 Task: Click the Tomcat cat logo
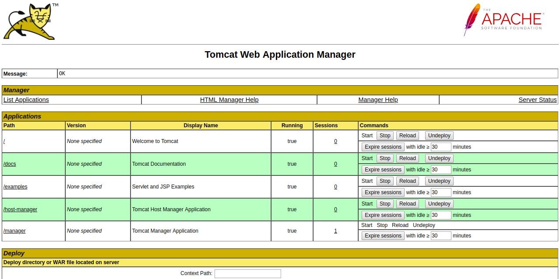(x=29, y=22)
